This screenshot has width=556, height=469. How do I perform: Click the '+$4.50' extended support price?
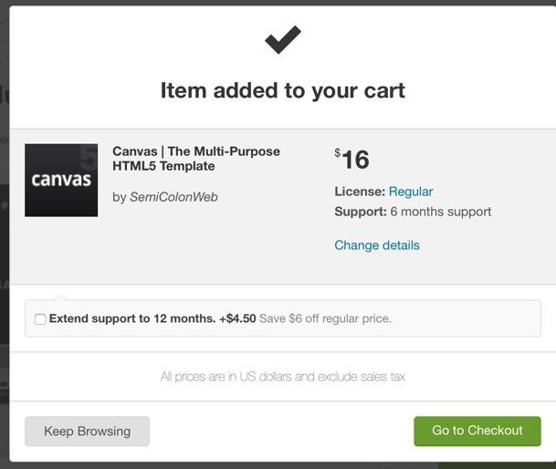point(237,319)
